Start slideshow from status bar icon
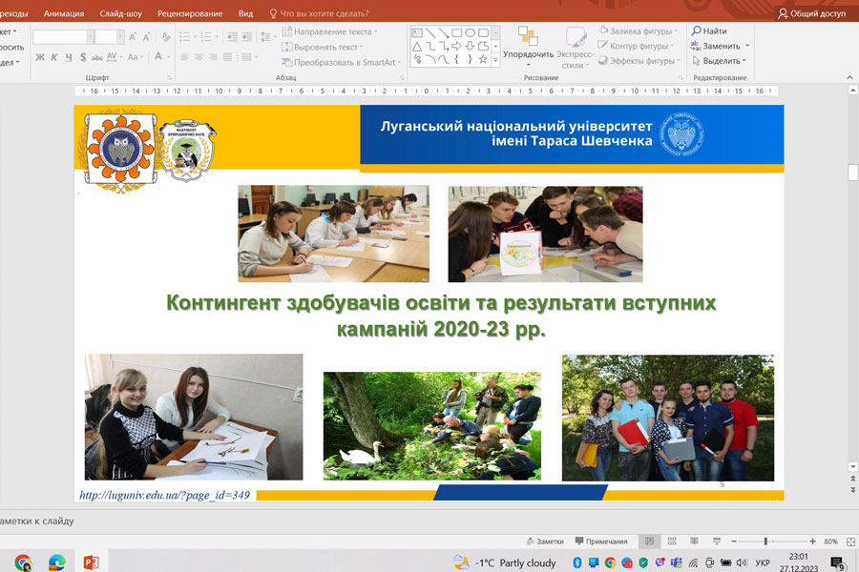Screen dimensions: 859x572 (x=716, y=541)
